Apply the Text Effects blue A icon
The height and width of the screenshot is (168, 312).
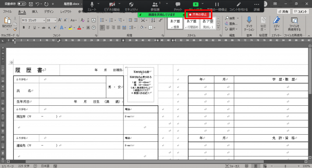pos(62,28)
